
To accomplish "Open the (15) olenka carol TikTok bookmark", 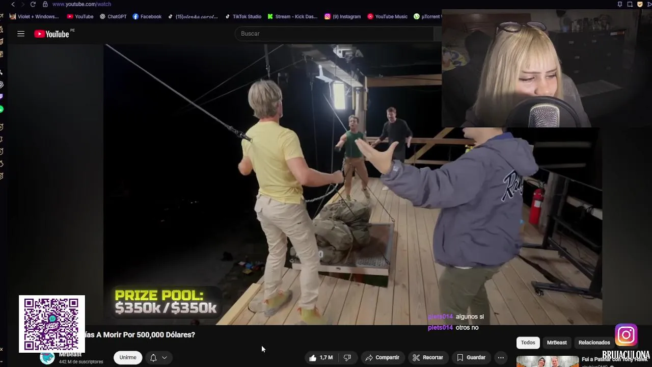I will [193, 16].
